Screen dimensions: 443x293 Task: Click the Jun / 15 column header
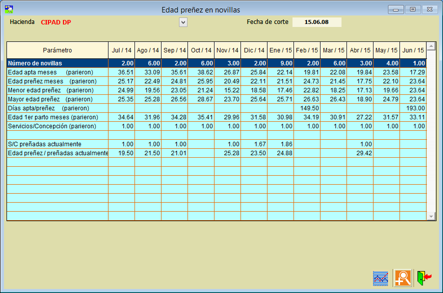(413, 50)
